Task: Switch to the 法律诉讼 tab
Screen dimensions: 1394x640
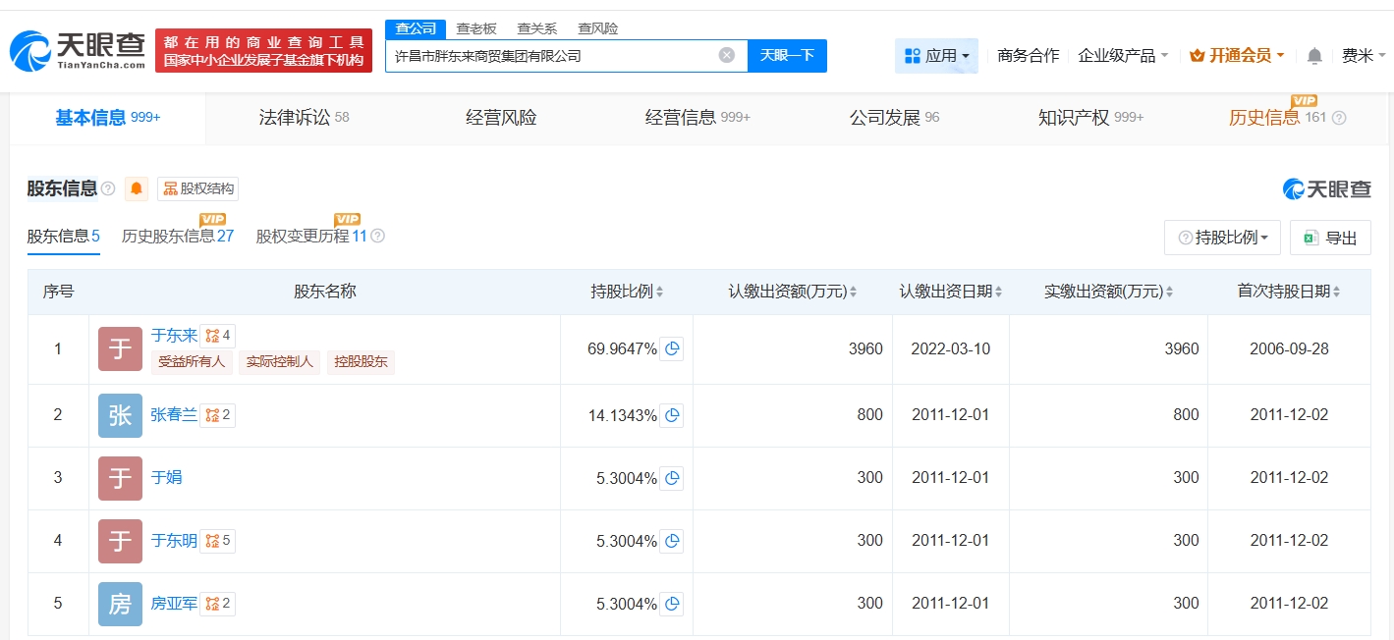Action: coord(304,118)
